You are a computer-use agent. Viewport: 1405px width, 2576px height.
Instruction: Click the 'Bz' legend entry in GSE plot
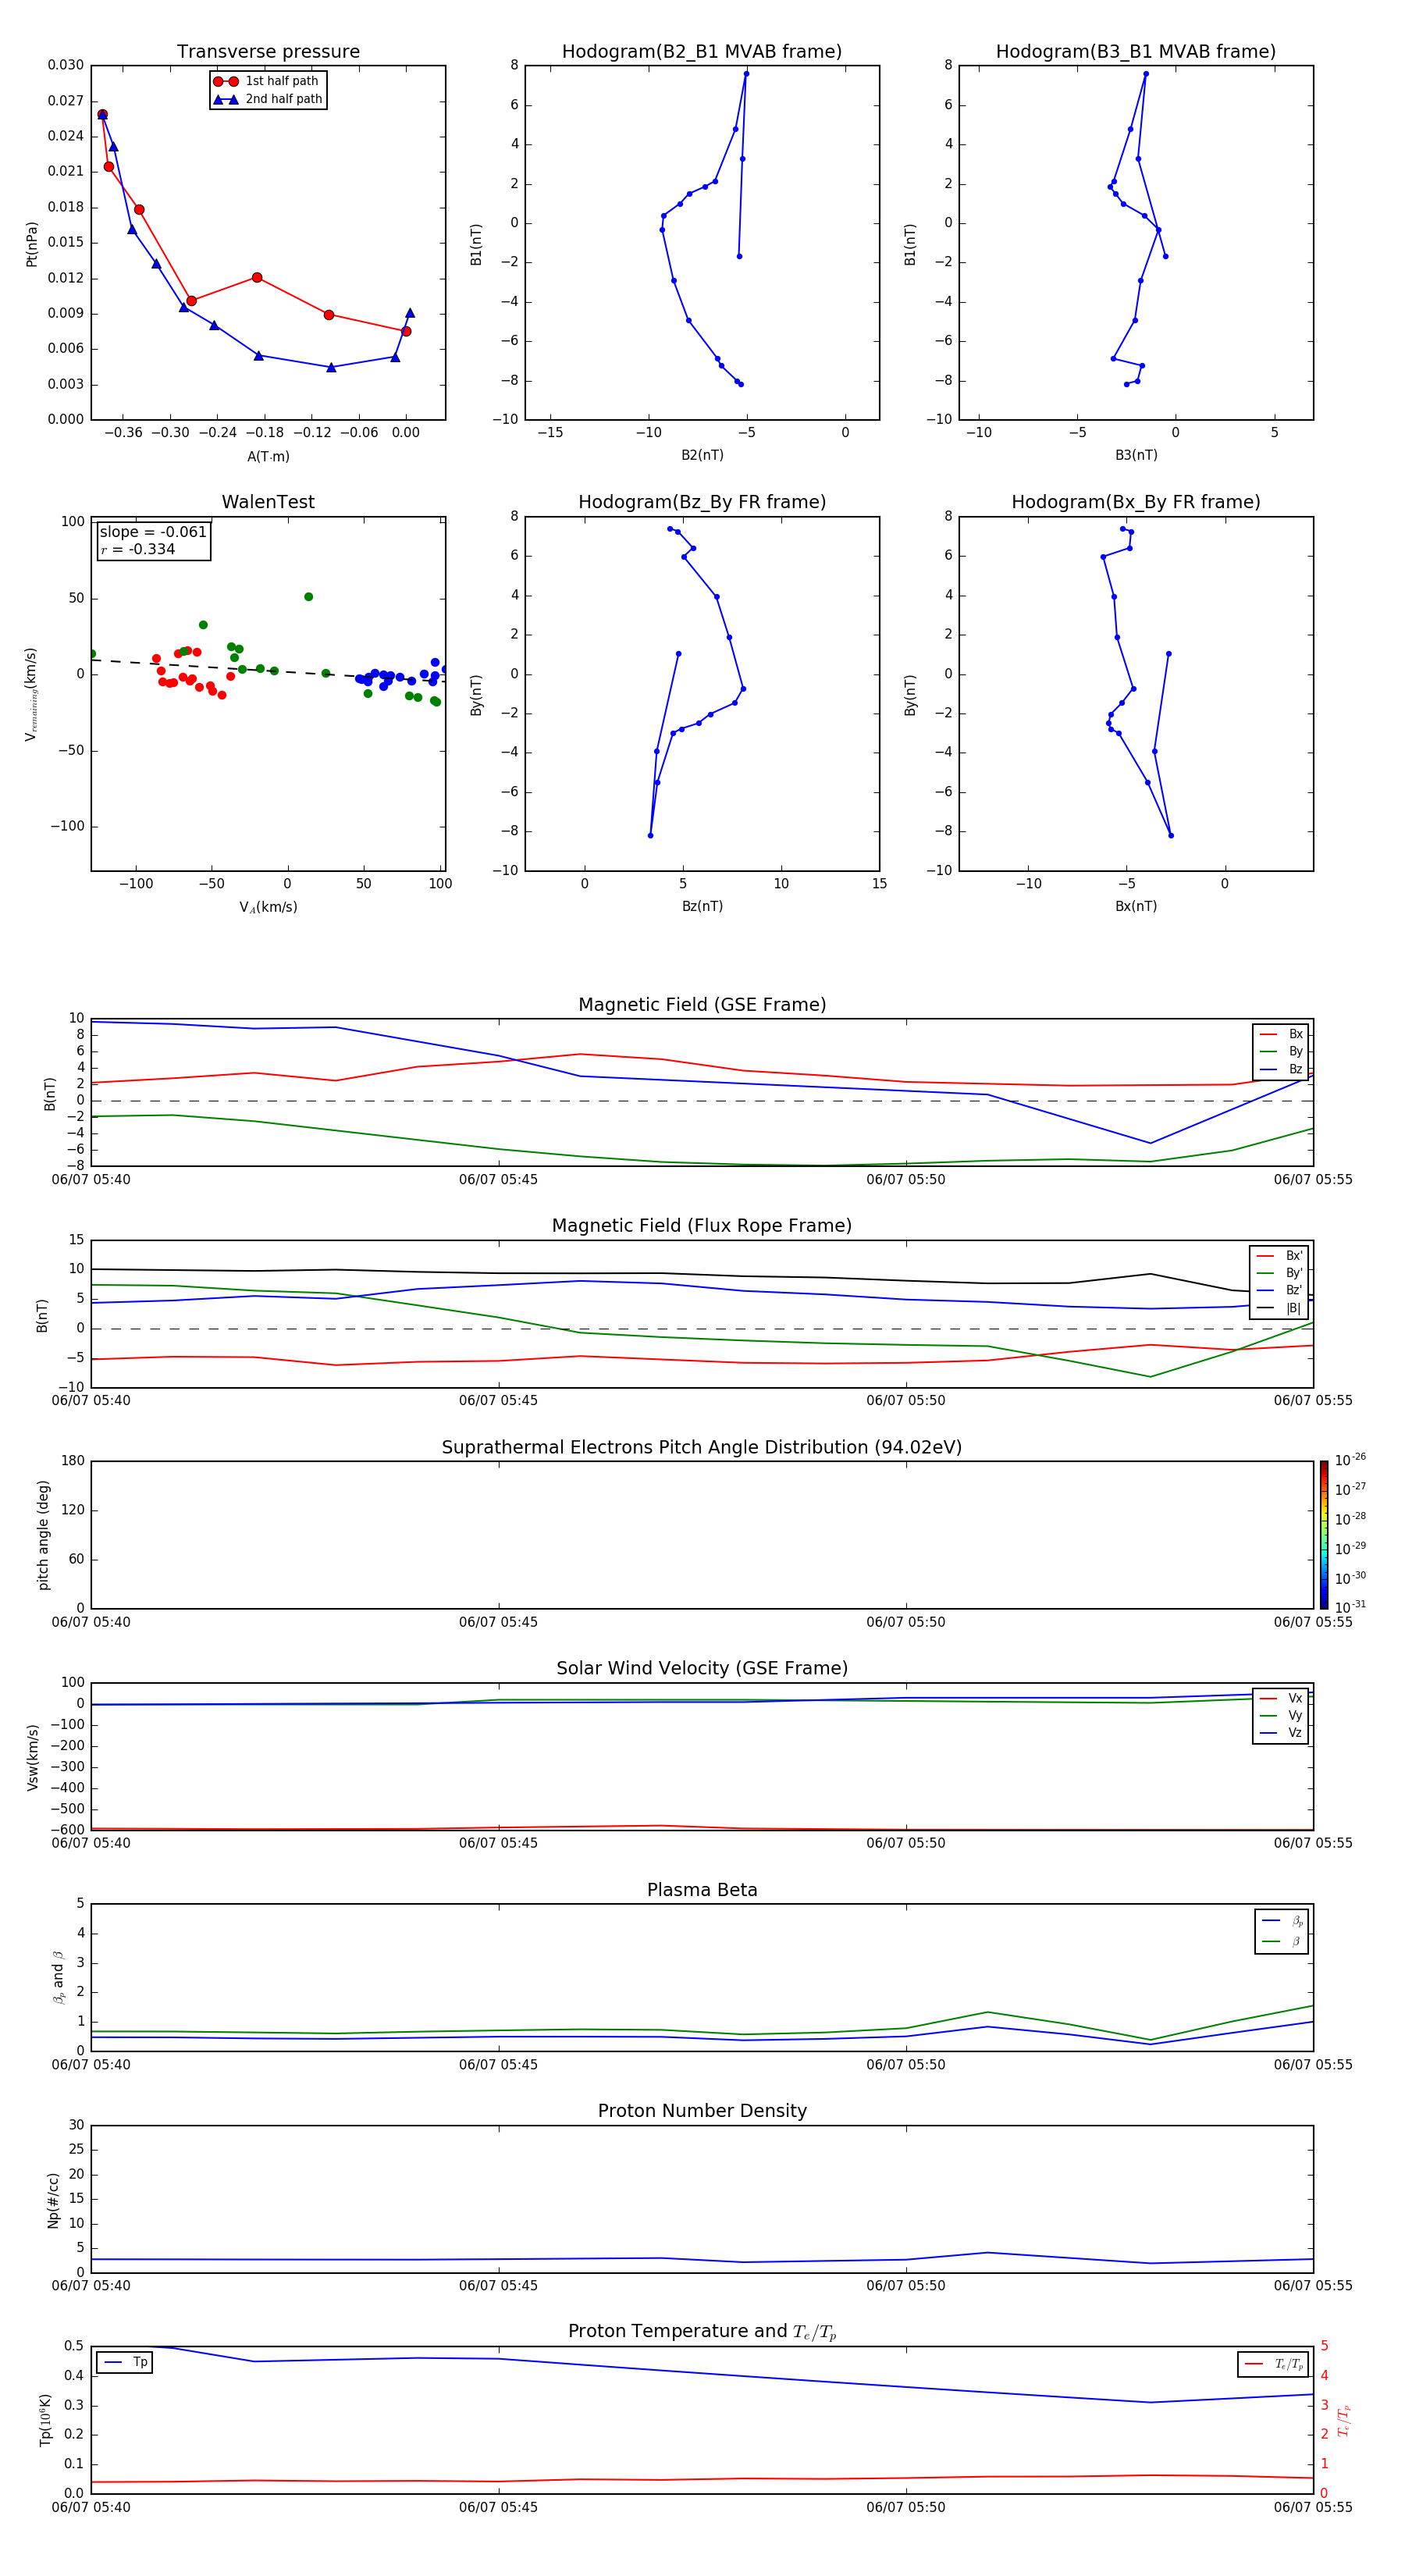pos(1281,1070)
